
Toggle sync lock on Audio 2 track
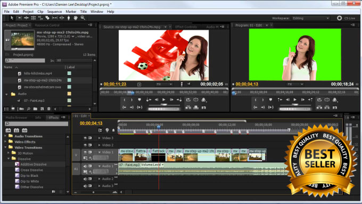coord(90,179)
